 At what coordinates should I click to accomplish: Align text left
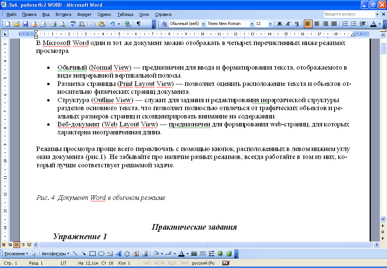pyautogui.click(x=308, y=24)
